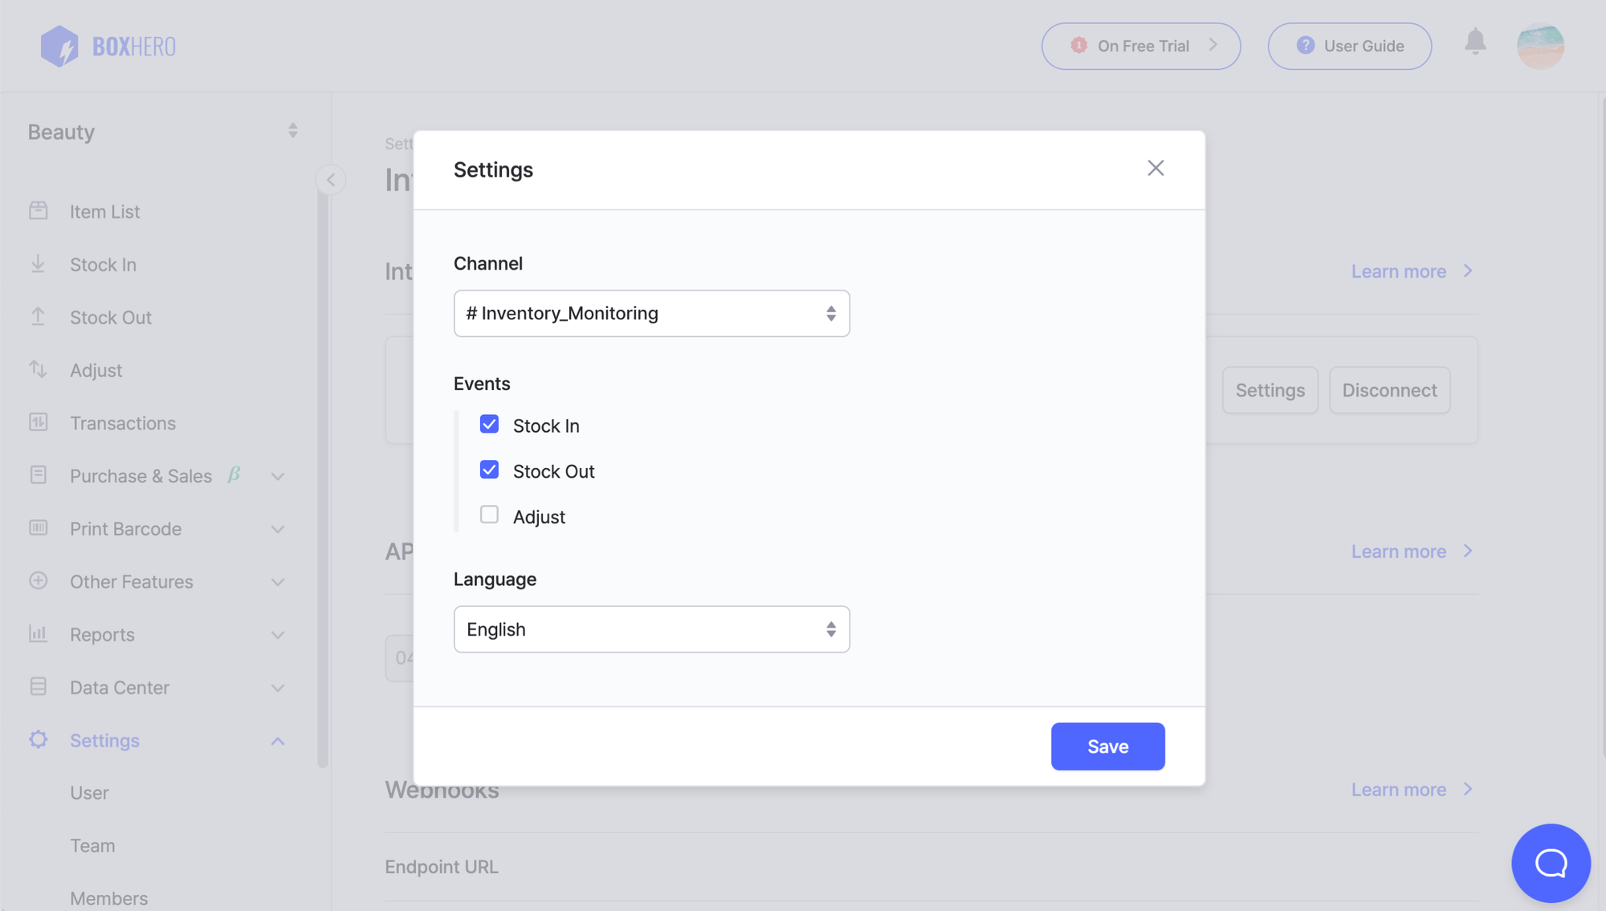The image size is (1606, 911).
Task: Click the Transactions sidebar icon
Action: [38, 422]
